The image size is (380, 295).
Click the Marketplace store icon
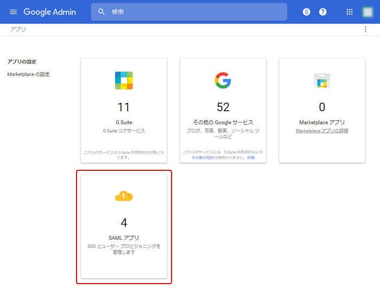click(x=322, y=80)
